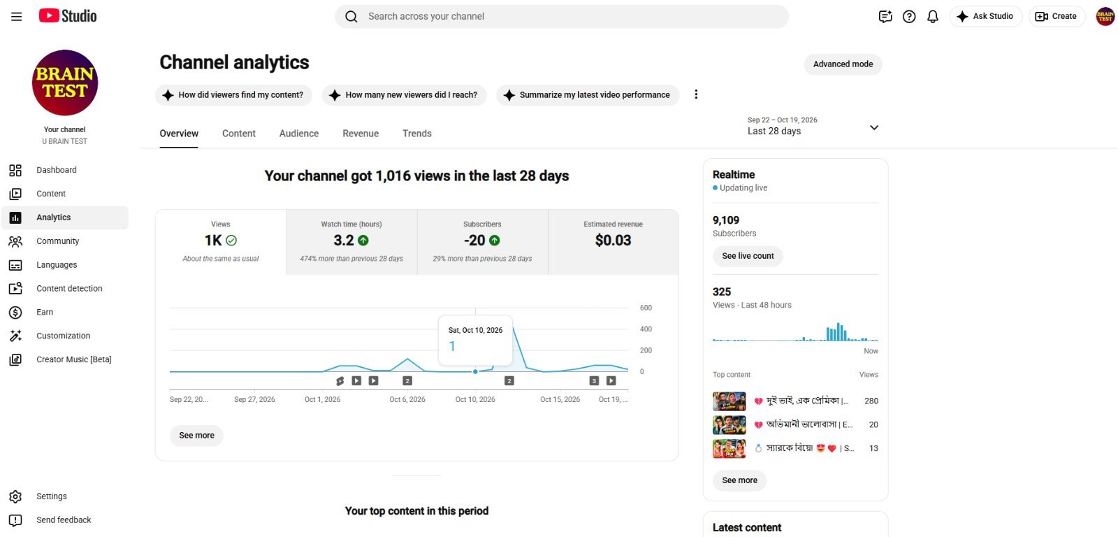Screen dimensions: 1118x537
Task: Open the Help question mark icon
Action: (x=909, y=16)
